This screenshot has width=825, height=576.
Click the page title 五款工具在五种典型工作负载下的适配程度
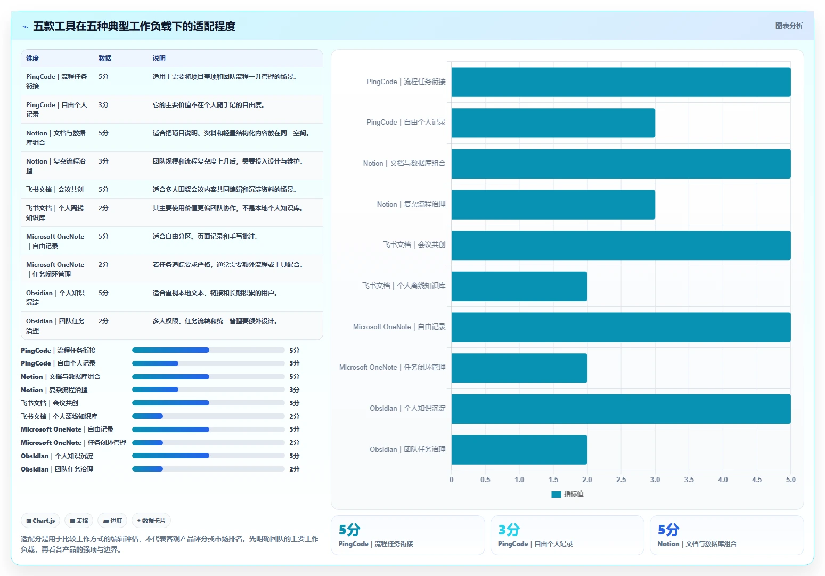pyautogui.click(x=134, y=26)
